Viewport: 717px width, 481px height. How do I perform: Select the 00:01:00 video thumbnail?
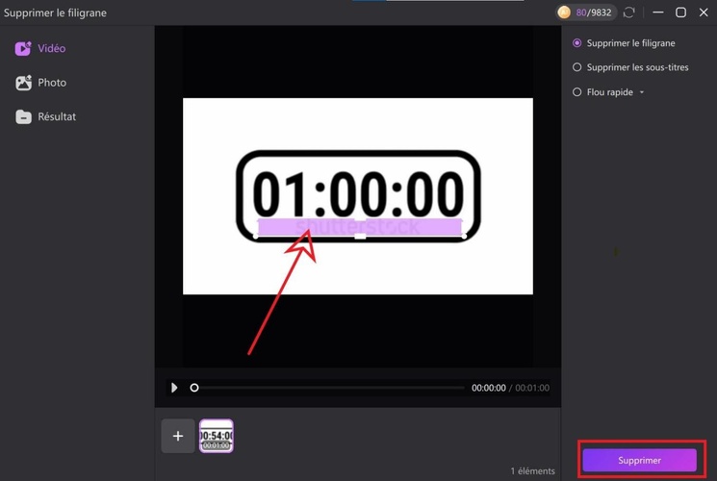pos(217,436)
